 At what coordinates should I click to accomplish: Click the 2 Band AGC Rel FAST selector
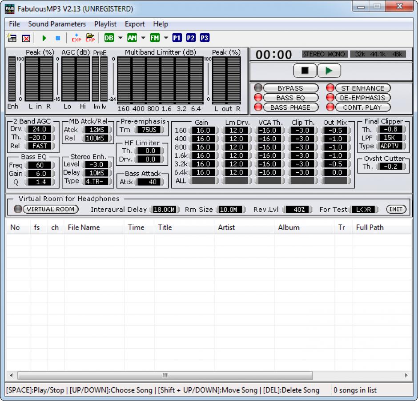click(x=40, y=146)
